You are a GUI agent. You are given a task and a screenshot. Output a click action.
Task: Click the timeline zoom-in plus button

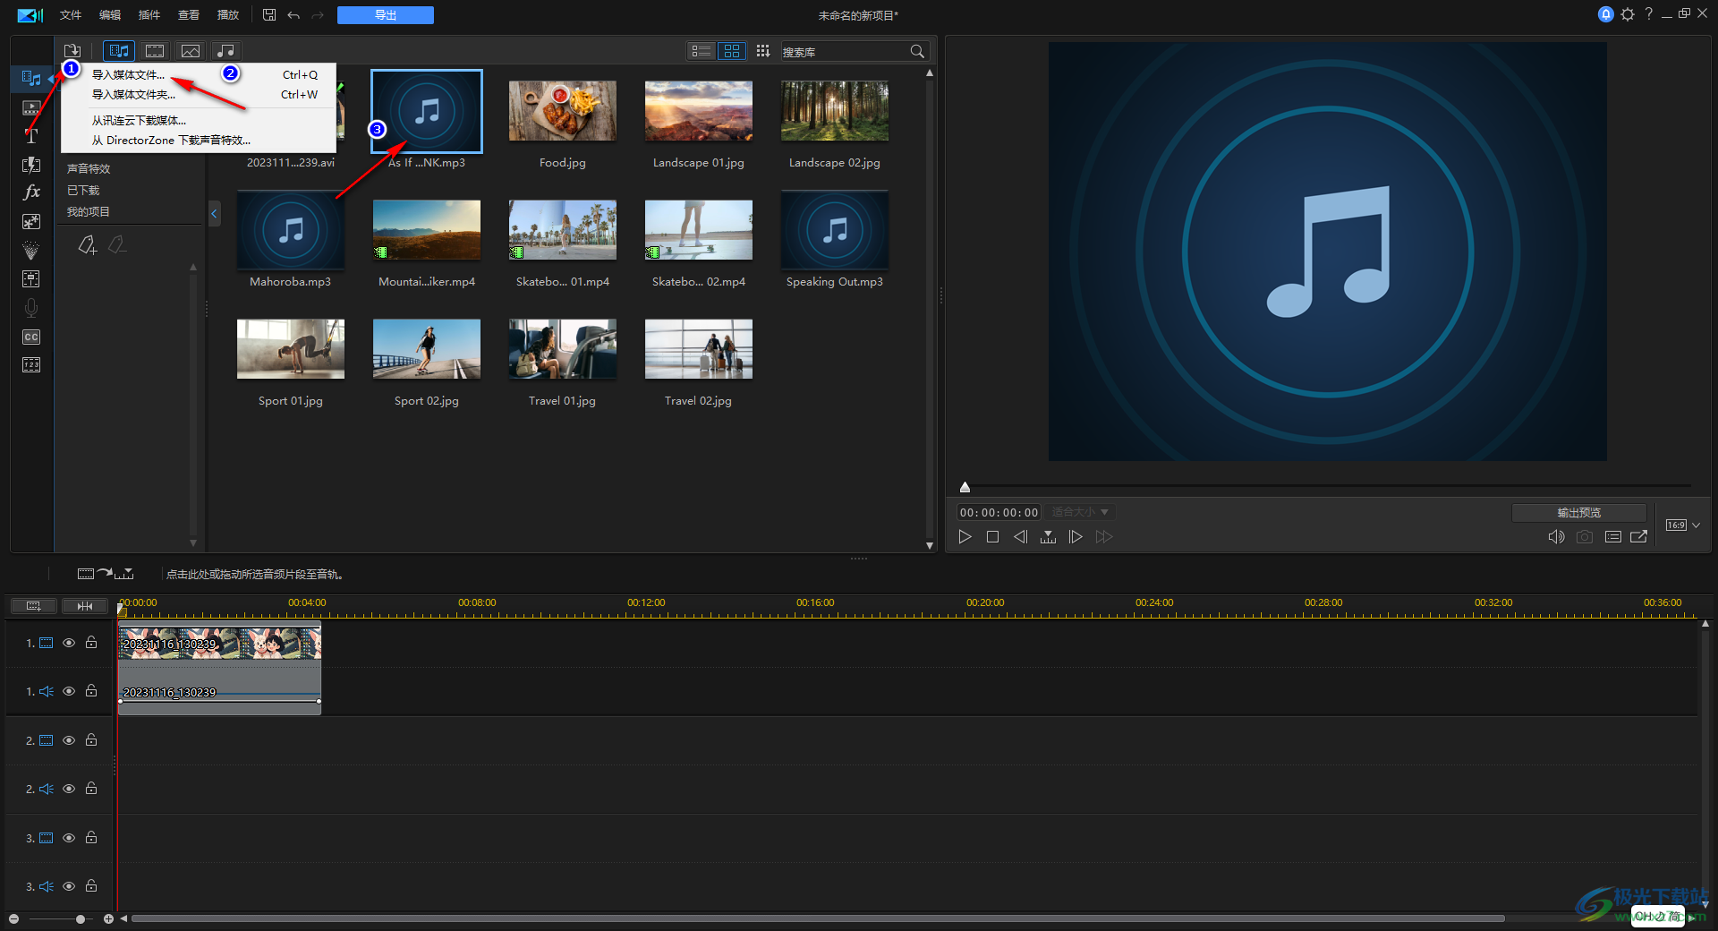[x=108, y=919]
